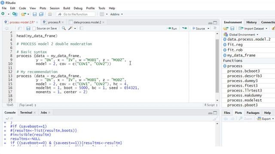Click the Re-run previous code icon
This screenshot has width=275, height=154.
click(184, 28)
